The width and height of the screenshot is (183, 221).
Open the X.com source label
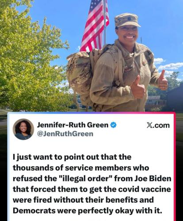coord(158,125)
